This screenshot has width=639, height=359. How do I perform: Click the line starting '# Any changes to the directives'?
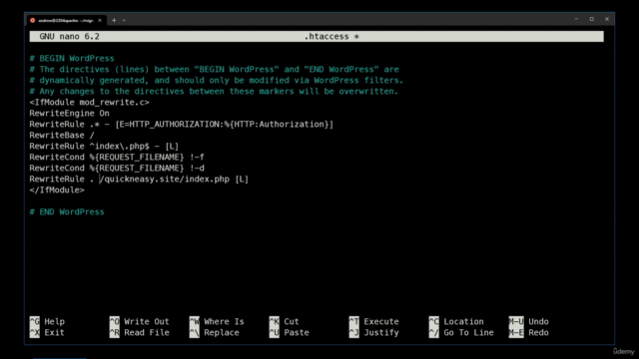(x=214, y=91)
